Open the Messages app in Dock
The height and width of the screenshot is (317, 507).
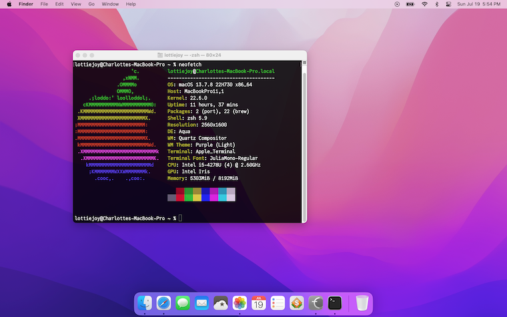tap(183, 304)
